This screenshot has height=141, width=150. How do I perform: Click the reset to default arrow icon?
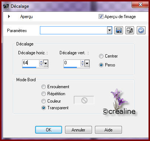point(141,30)
